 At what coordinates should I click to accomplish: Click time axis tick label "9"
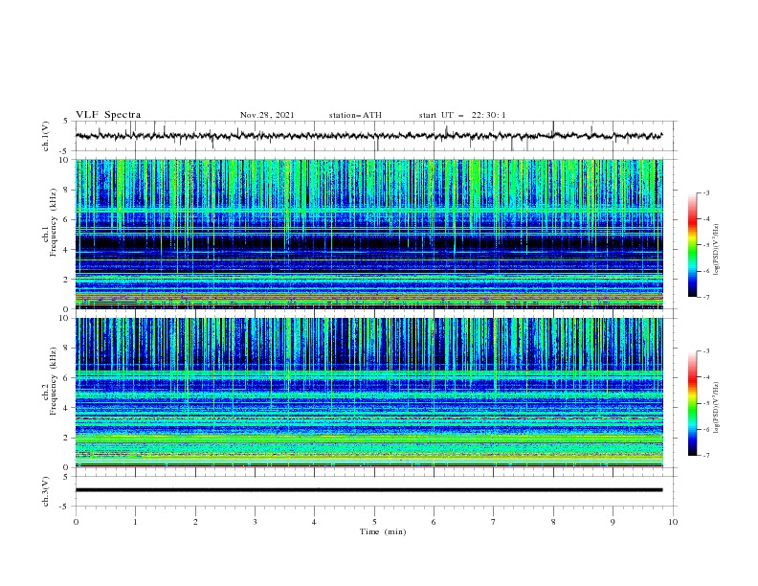pyautogui.click(x=613, y=522)
